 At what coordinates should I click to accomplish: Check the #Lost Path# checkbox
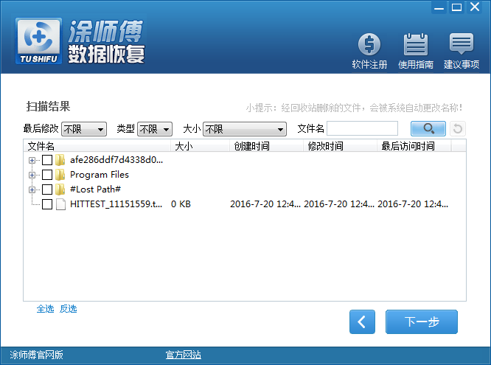pyautogui.click(x=47, y=190)
